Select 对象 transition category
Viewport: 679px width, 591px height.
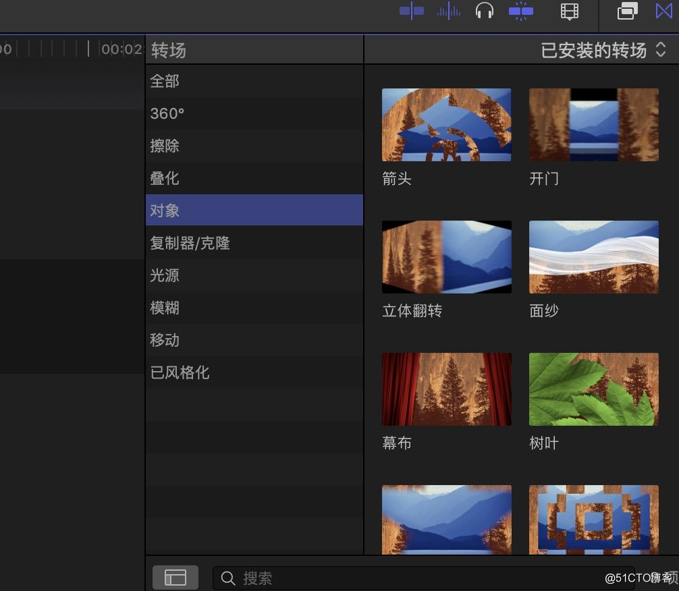click(x=254, y=210)
